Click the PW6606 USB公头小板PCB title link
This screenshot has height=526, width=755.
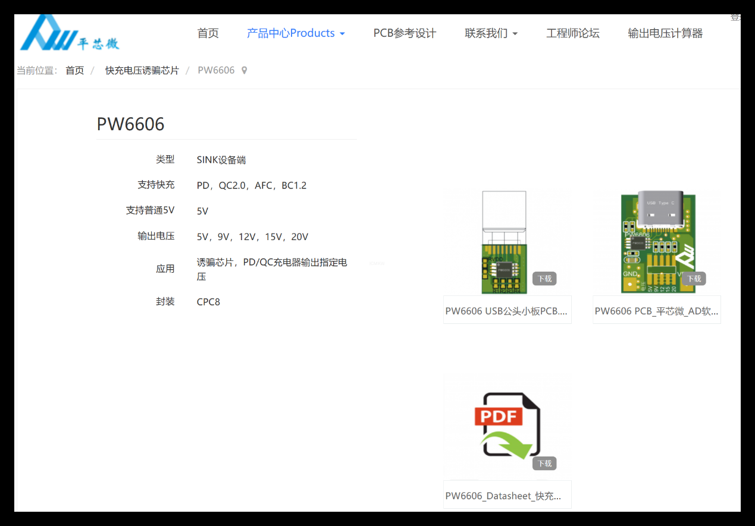[x=506, y=311]
